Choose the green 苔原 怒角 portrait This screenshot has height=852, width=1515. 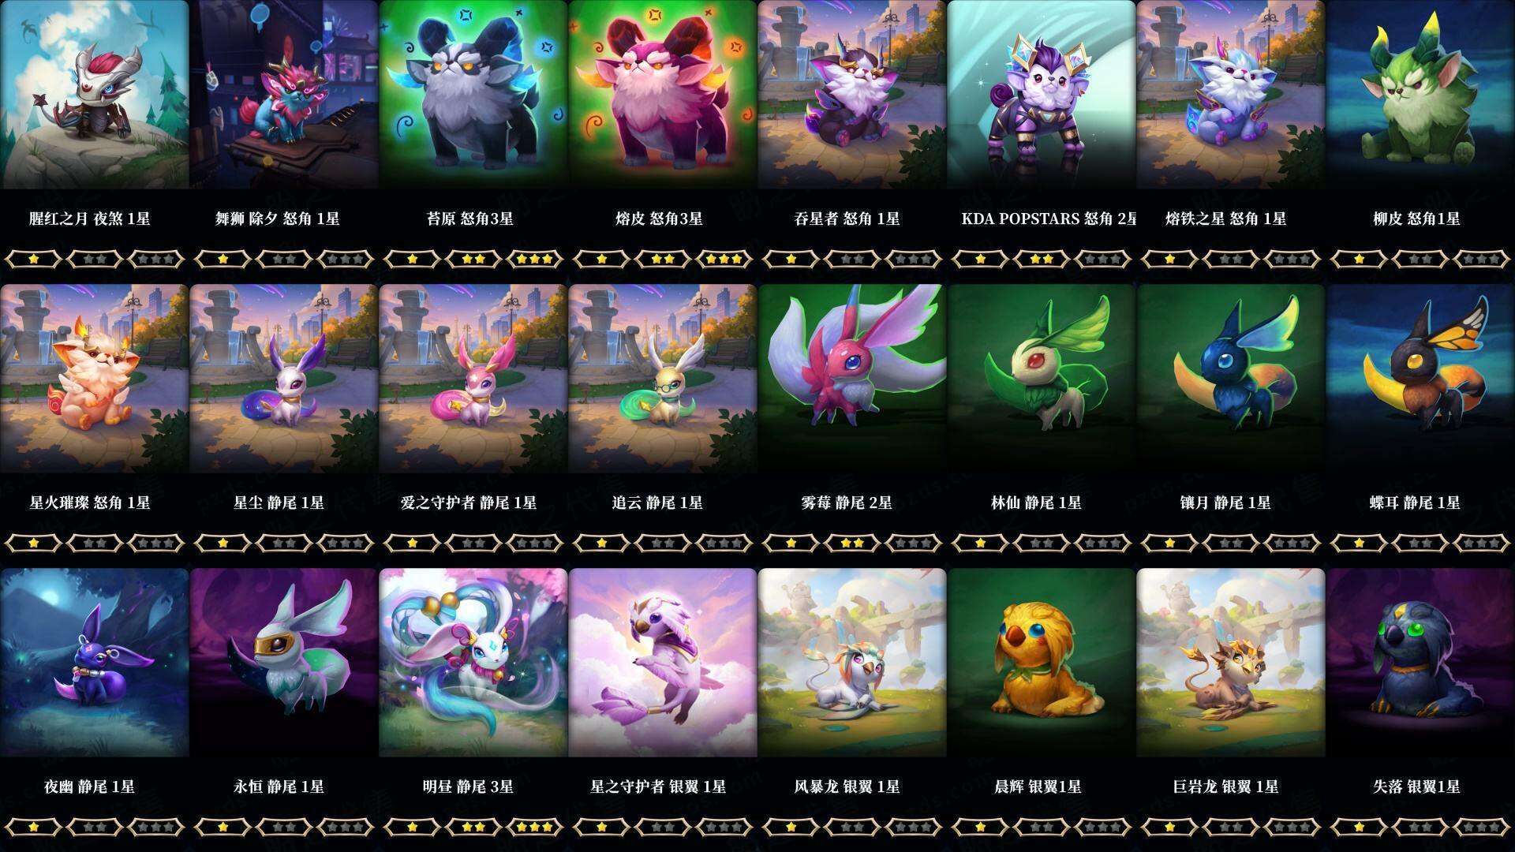pos(473,95)
